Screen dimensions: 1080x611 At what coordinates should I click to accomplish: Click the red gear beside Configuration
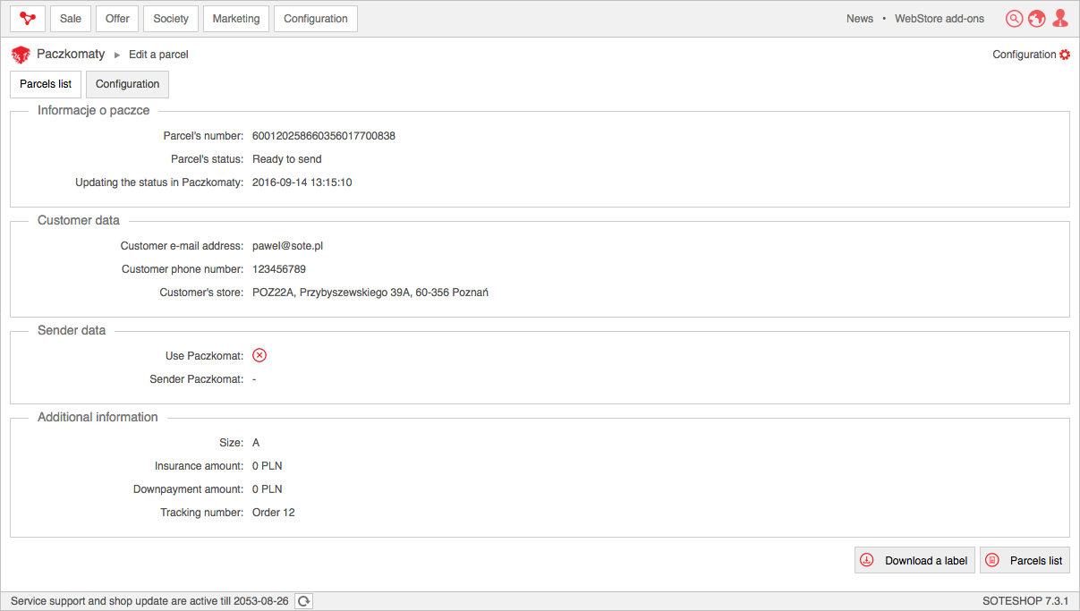pyautogui.click(x=1065, y=55)
